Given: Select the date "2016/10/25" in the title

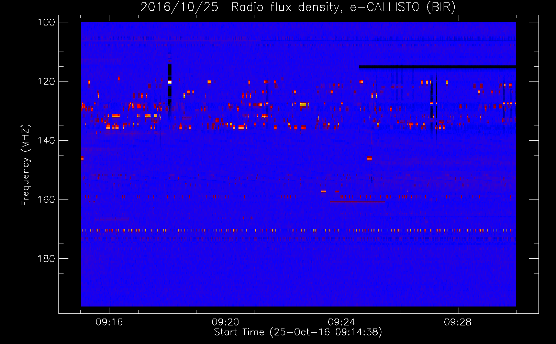Looking at the screenshot, I should click(x=179, y=7).
